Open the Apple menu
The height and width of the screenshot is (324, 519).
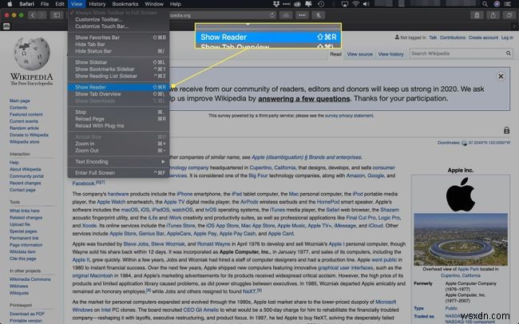pos(10,4)
